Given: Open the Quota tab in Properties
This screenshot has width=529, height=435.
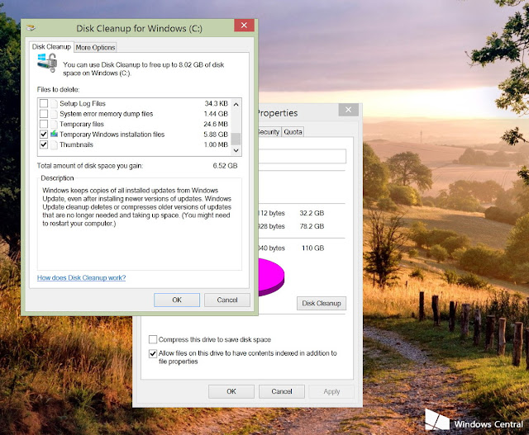Looking at the screenshot, I should click(x=293, y=132).
